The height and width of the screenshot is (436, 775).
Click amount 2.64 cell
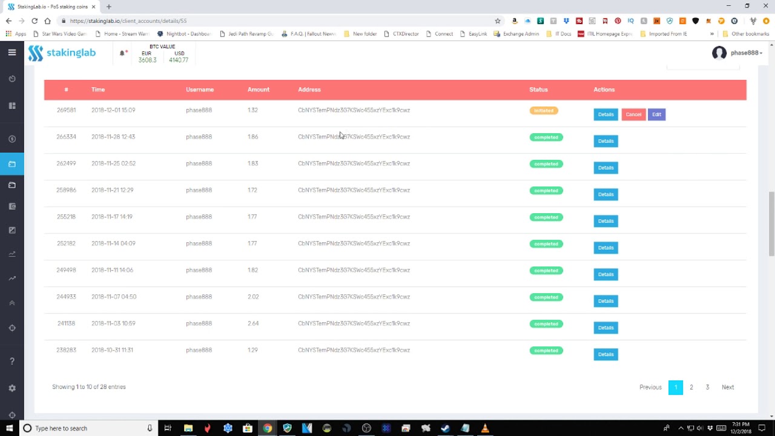point(253,323)
